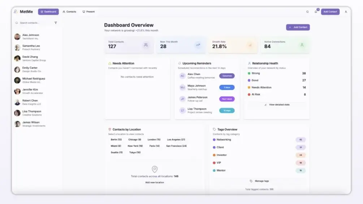The width and height of the screenshot is (363, 204).
Task: Click Add Contact button beside Dashboard Overview
Action: [298, 27]
